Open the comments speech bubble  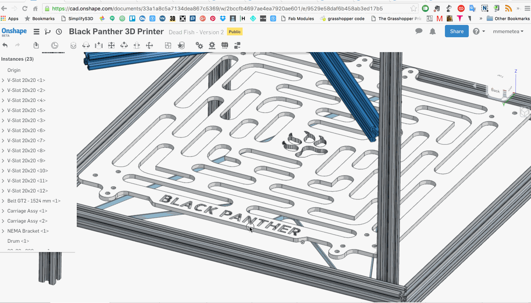coord(419,32)
